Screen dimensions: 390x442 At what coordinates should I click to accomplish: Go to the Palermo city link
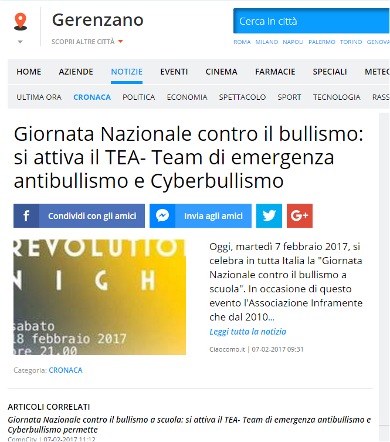pos(322,42)
